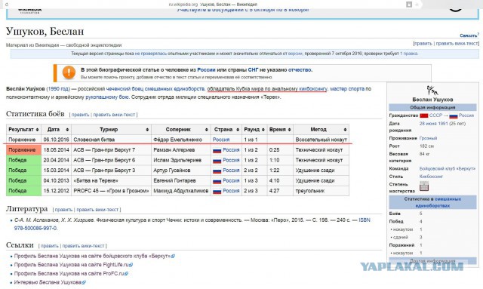483x289 pixels.
Task: Click the fighter pictogram above Беслан Ушуков
Action: point(432,91)
